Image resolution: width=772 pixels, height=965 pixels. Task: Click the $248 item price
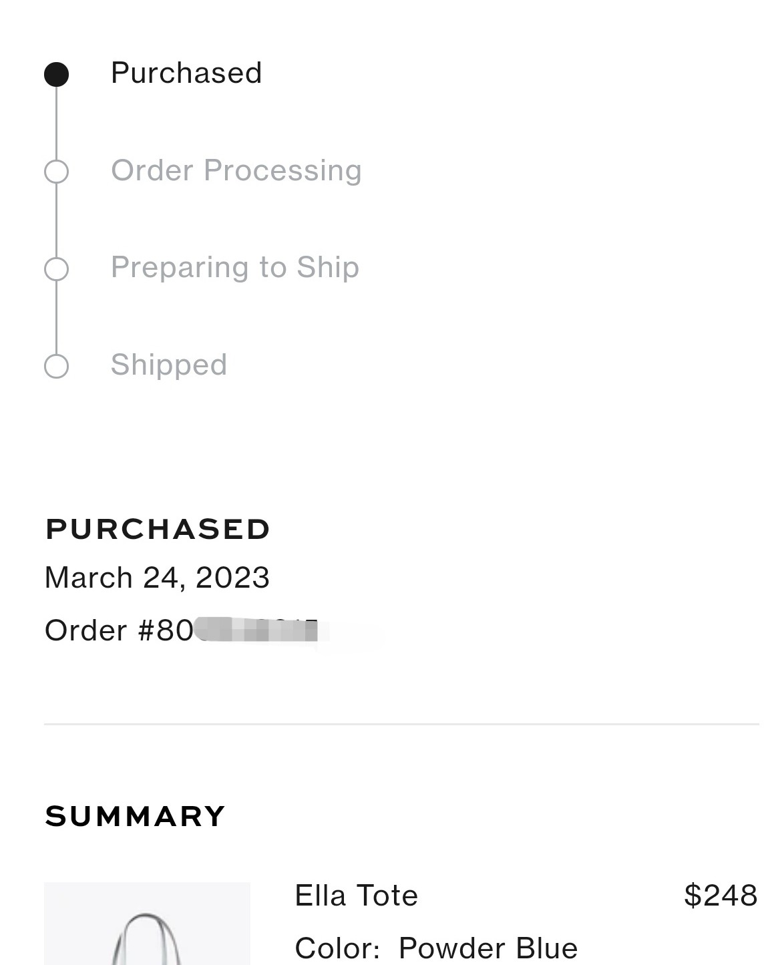tap(721, 896)
